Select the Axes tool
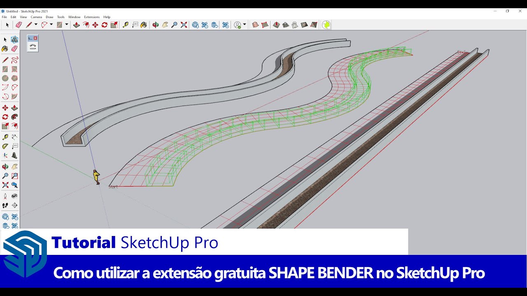The image size is (527, 296). tap(5, 155)
